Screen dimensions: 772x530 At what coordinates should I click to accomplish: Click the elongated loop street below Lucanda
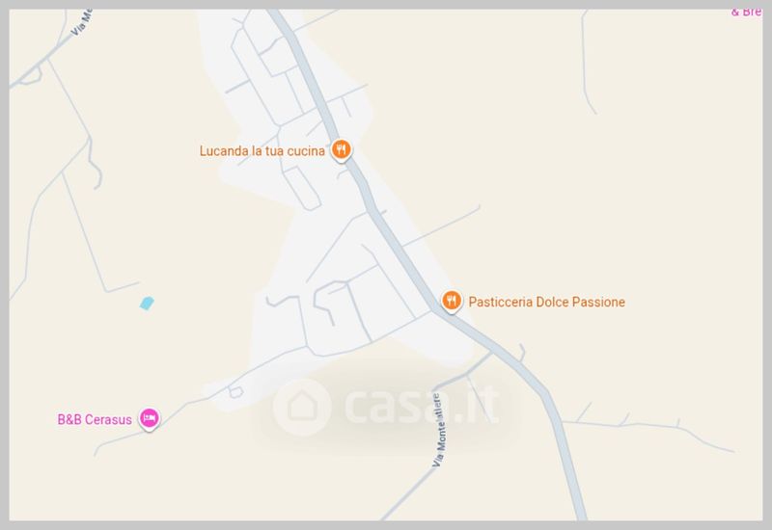coord(303,188)
